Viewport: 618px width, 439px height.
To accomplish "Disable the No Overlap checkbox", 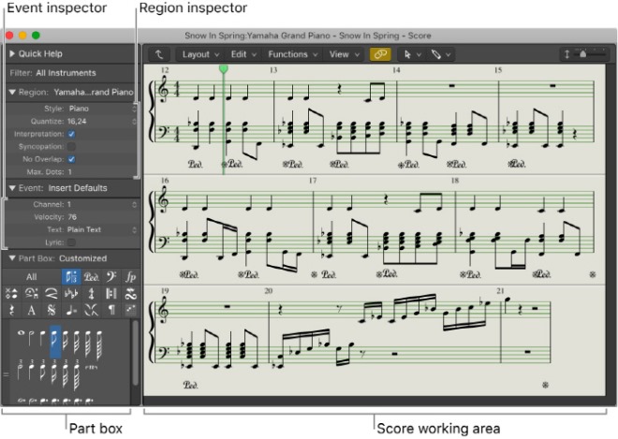I will pyautogui.click(x=71, y=159).
